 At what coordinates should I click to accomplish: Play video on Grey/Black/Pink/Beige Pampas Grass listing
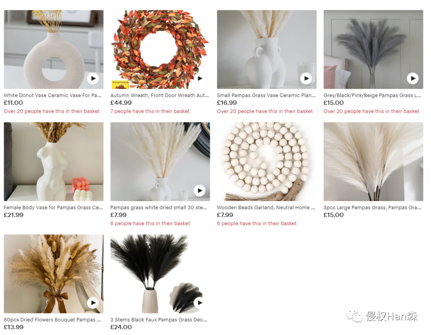[413, 78]
